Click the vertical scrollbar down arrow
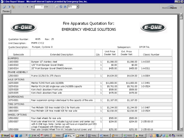Screen dimensions: 184x138 (x=181, y=129)
